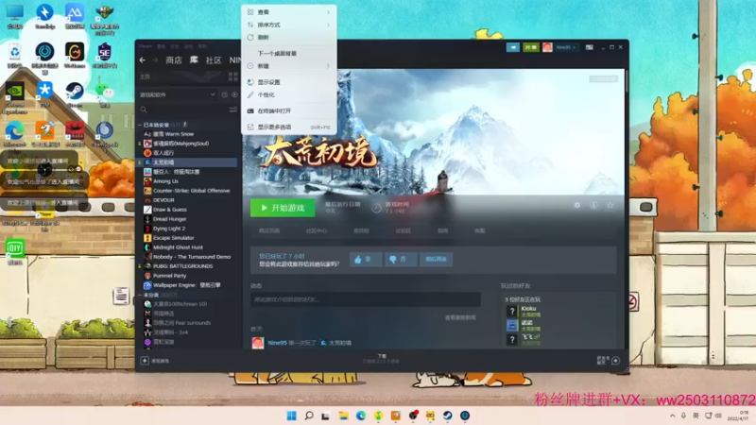Click the game info icon

(593, 205)
